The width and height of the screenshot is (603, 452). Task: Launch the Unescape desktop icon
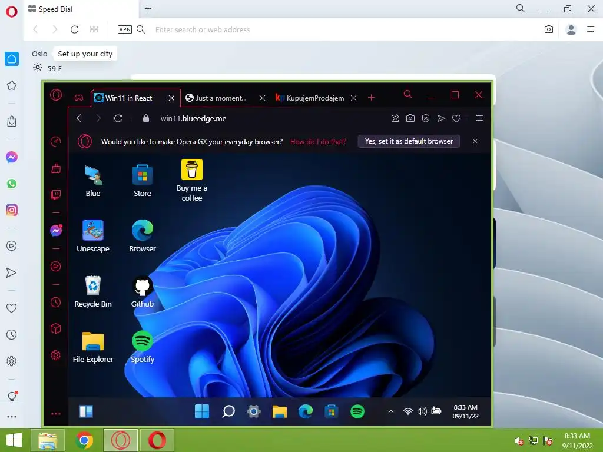coord(92,235)
